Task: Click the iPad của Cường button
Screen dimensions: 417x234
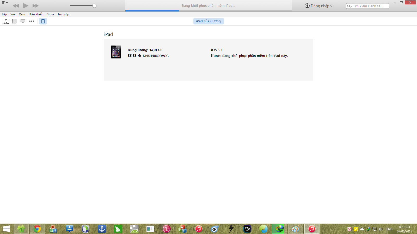Action: click(208, 21)
